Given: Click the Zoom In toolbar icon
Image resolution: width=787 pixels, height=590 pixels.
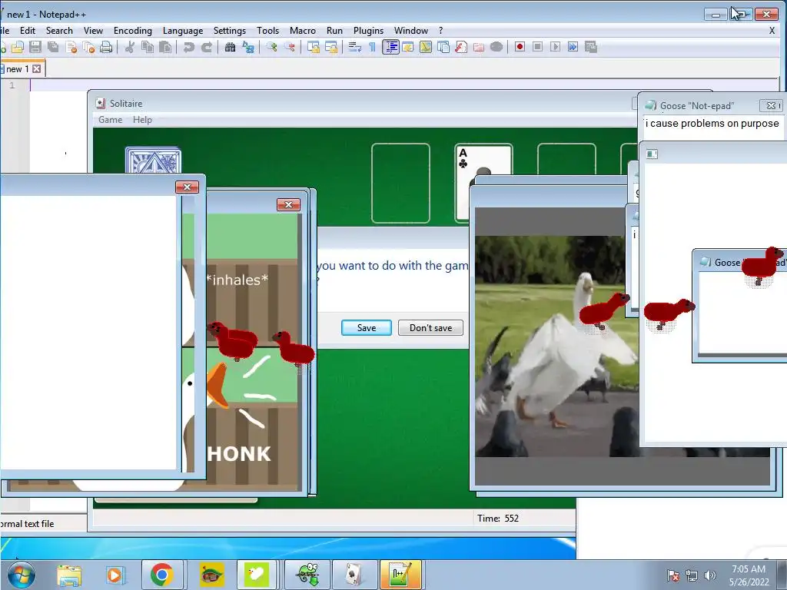Looking at the screenshot, I should point(271,47).
